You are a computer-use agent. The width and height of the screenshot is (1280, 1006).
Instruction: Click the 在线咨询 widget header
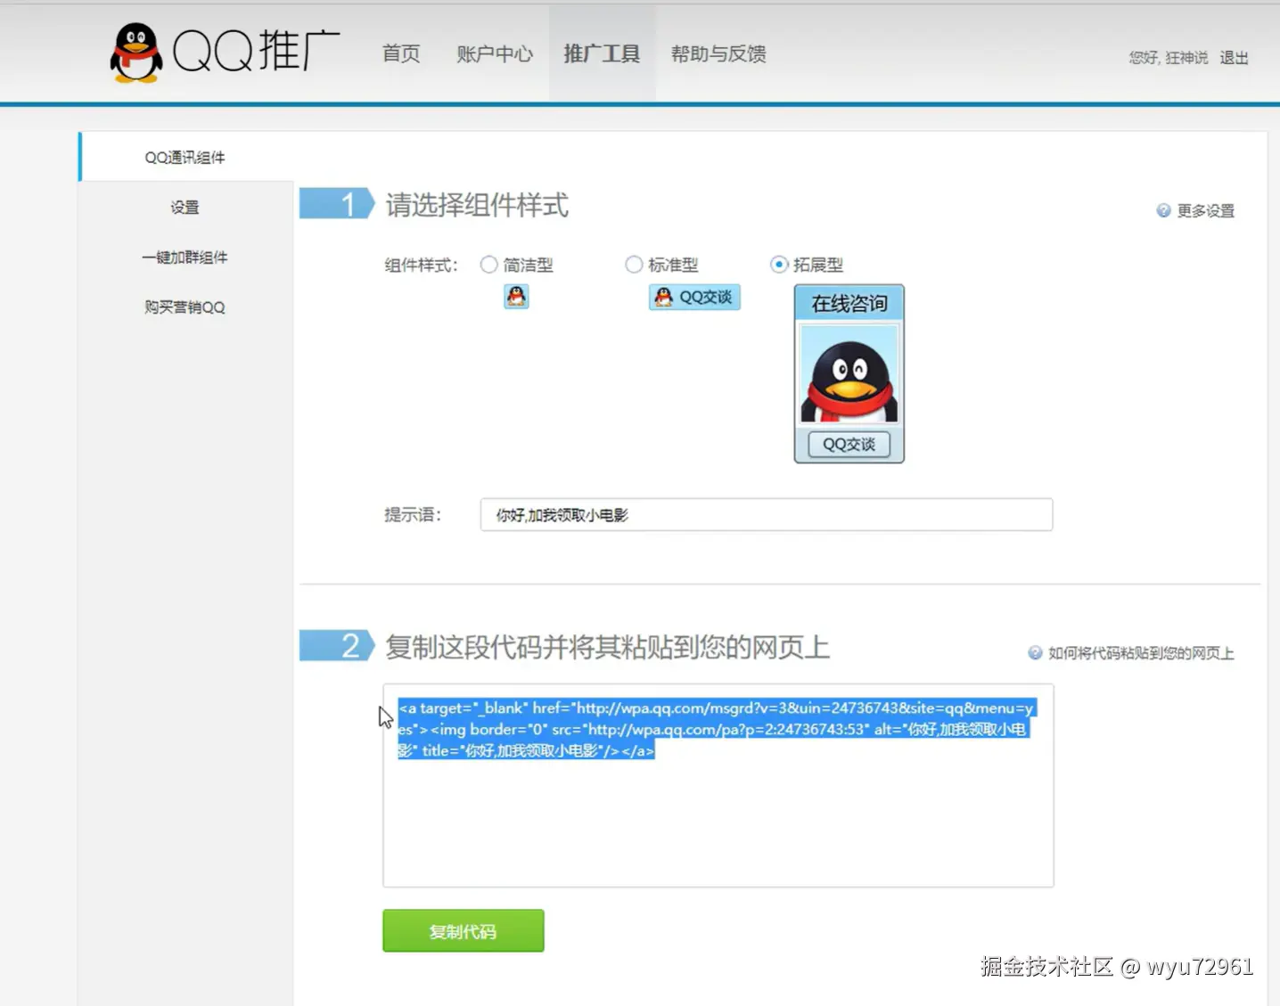[x=849, y=304]
